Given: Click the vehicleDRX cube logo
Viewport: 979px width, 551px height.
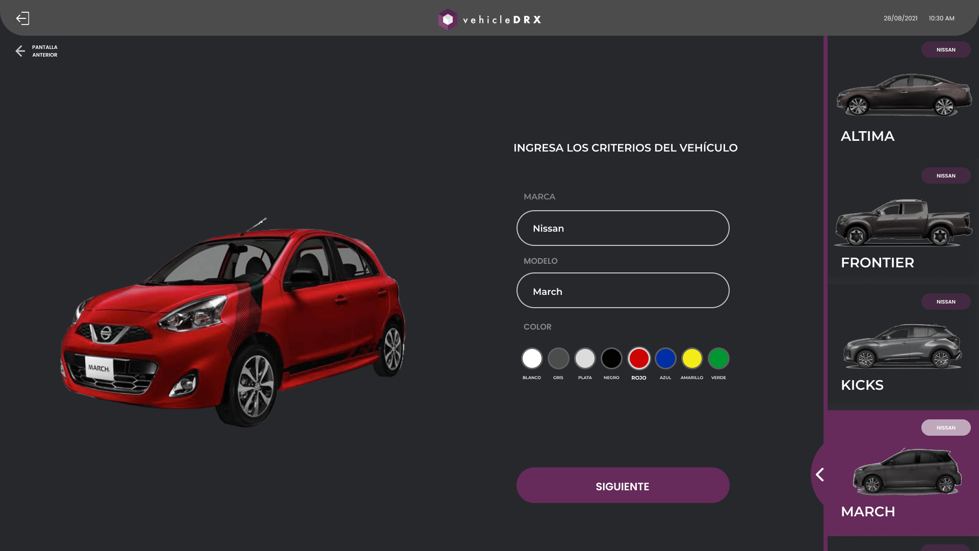Looking at the screenshot, I should [x=448, y=19].
